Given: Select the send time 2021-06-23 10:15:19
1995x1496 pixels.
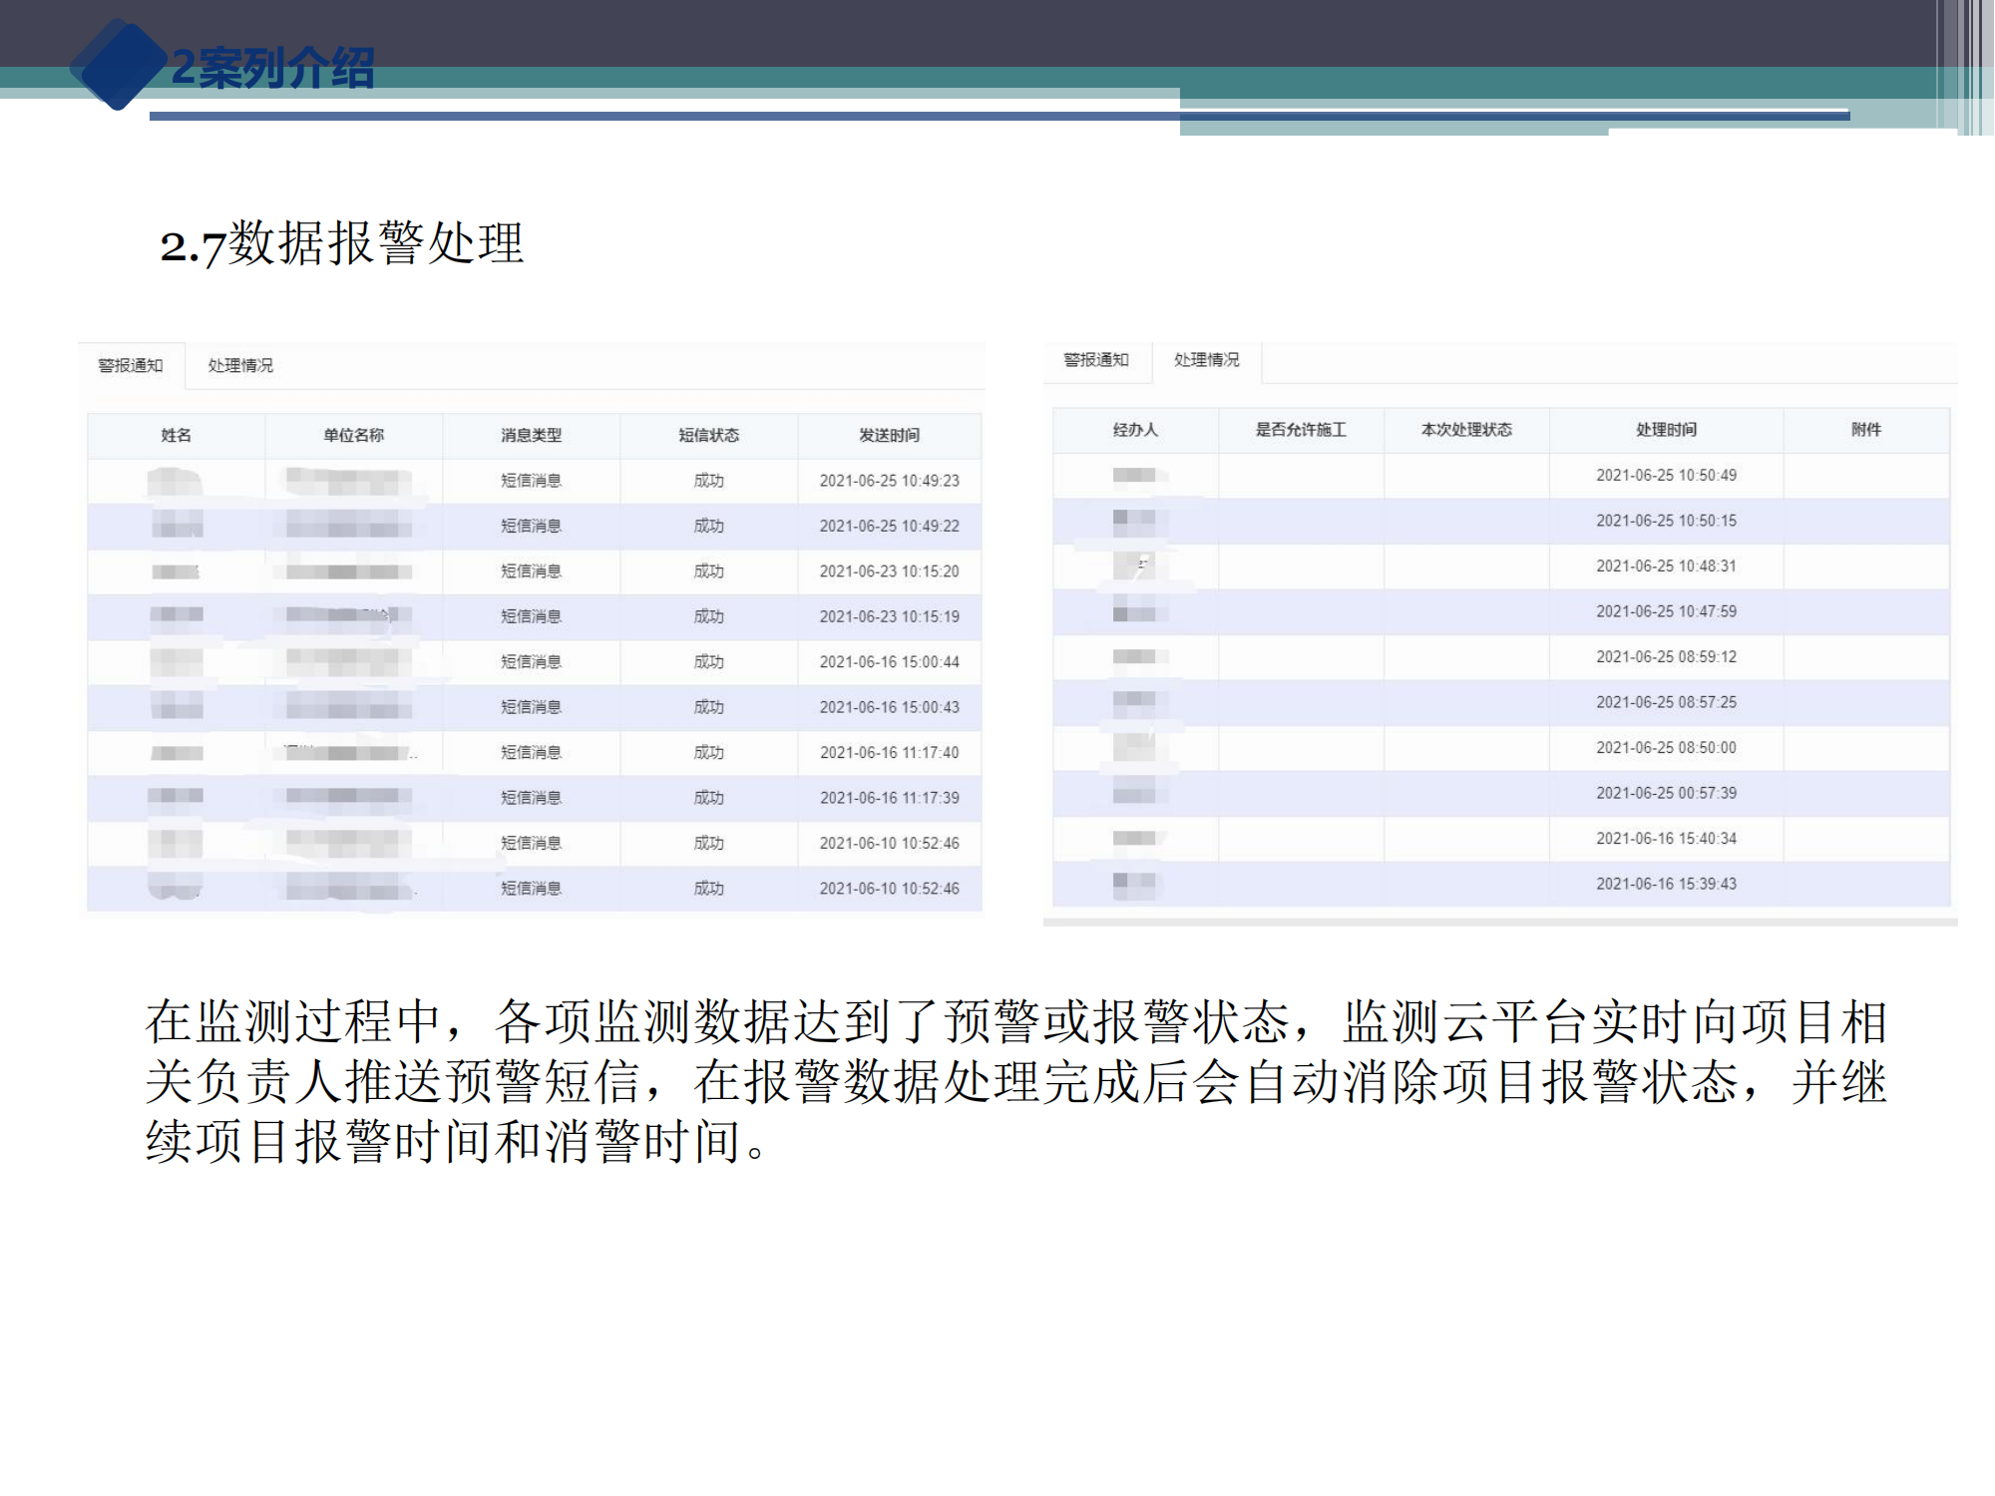Looking at the screenshot, I should (x=890, y=617).
